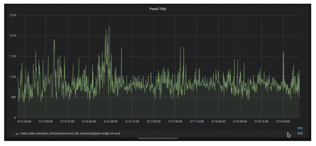The height and width of the screenshot is (146, 316).
Task: Click the 3/17 08:00 x-axis label
Action: [x=175, y=122]
